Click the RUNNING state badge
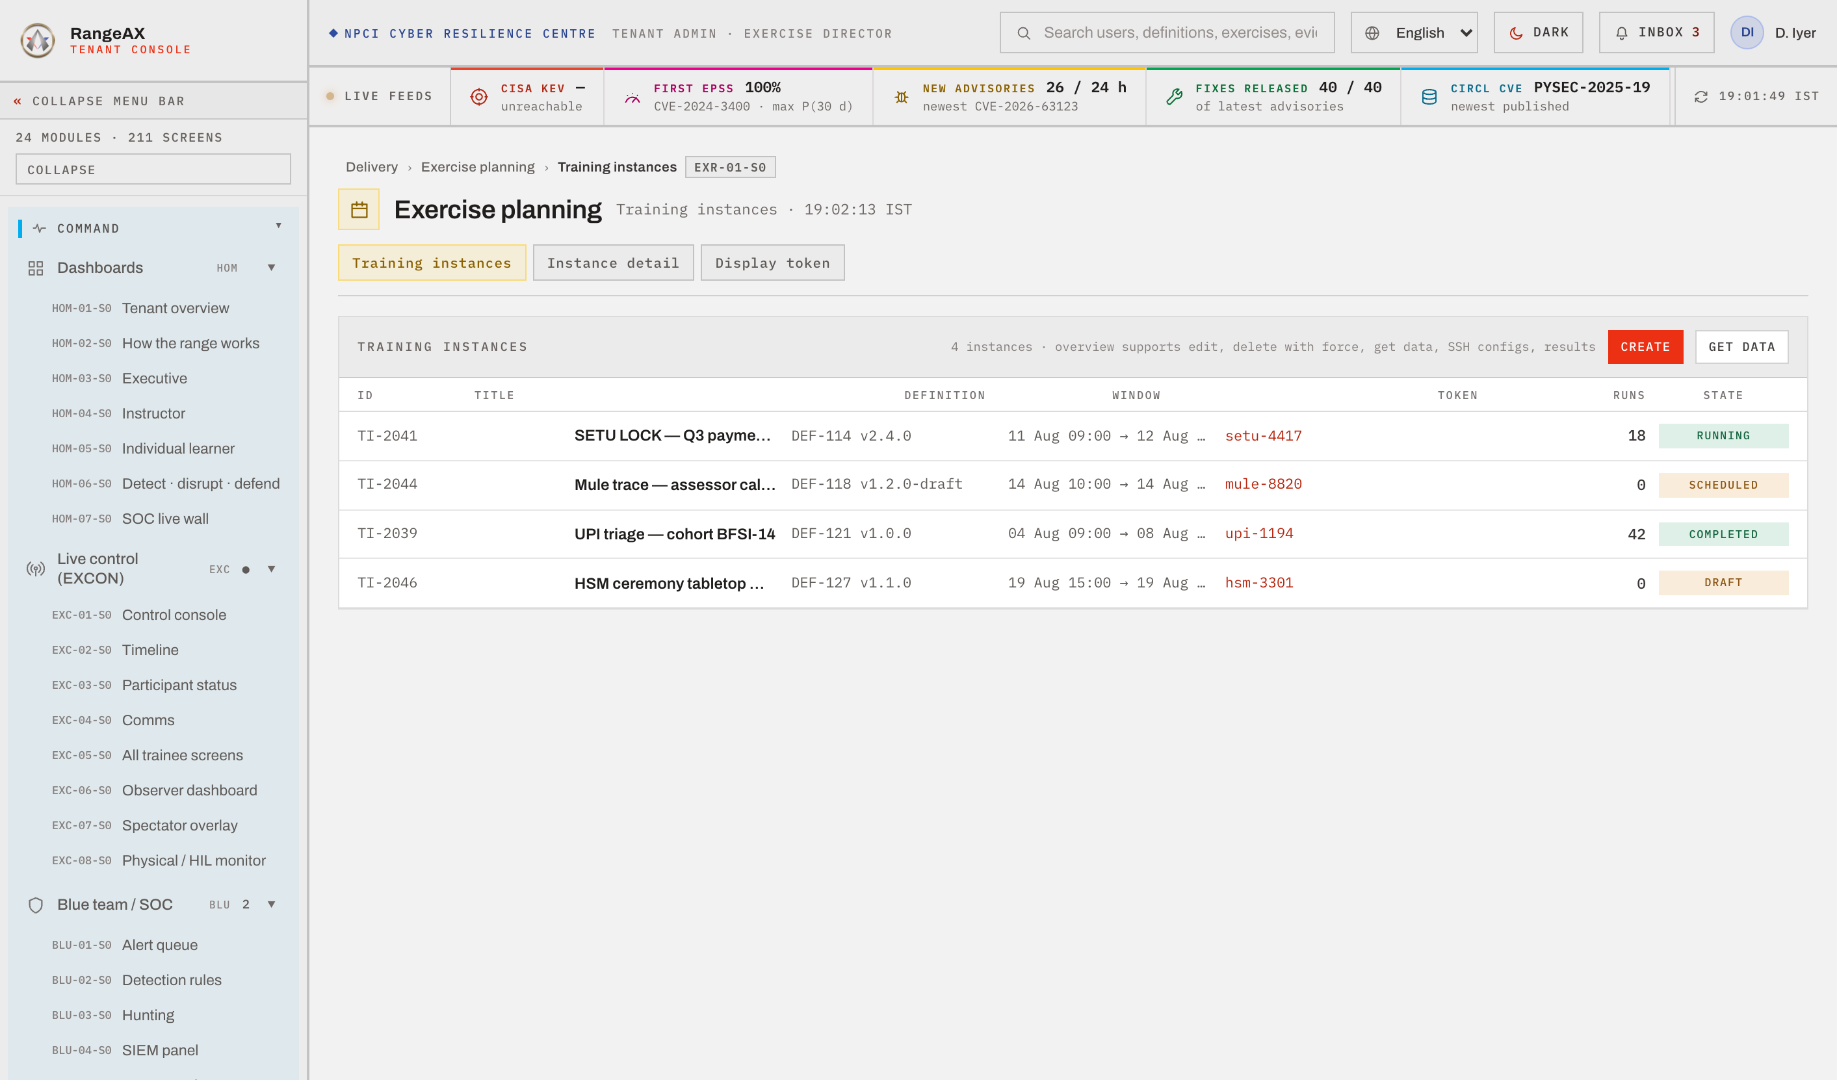1837x1080 pixels. click(x=1723, y=436)
